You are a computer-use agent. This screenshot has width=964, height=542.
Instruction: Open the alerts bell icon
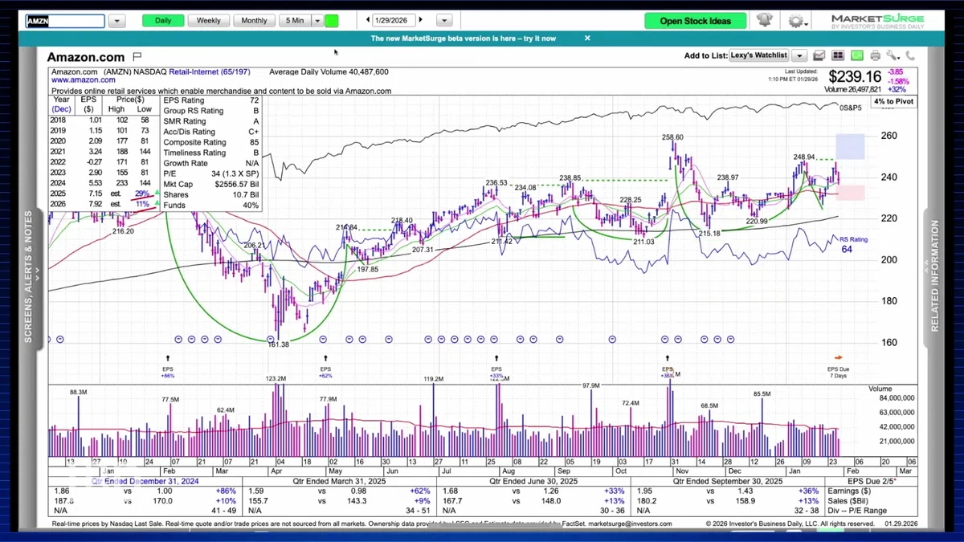pos(764,20)
